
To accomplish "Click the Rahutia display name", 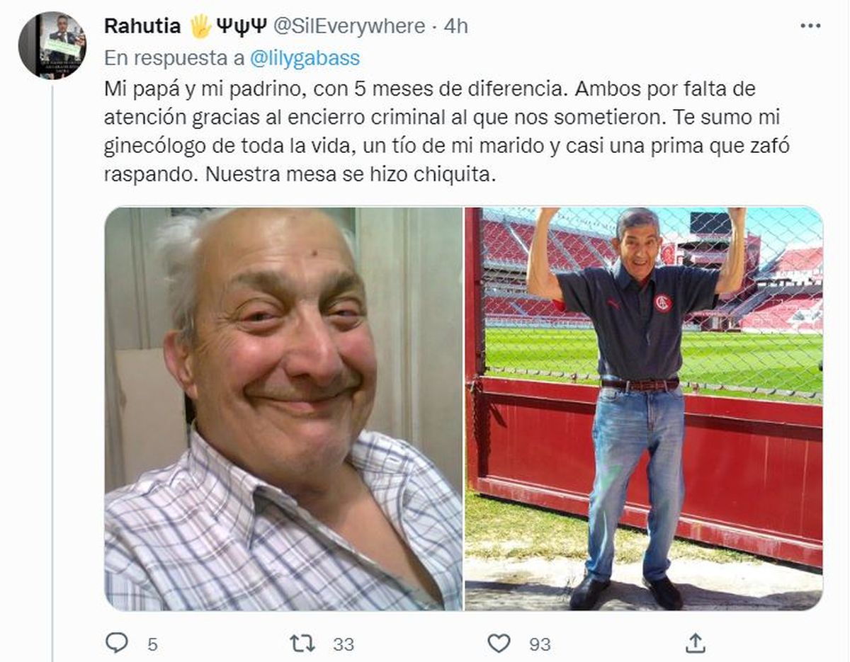I will [x=144, y=26].
